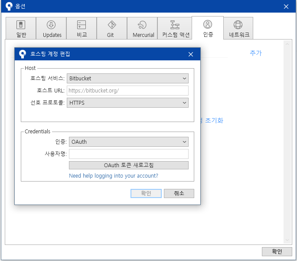This screenshot has width=297, height=261.
Task: Click the 호스트 URL input field
Action: [x=127, y=90]
